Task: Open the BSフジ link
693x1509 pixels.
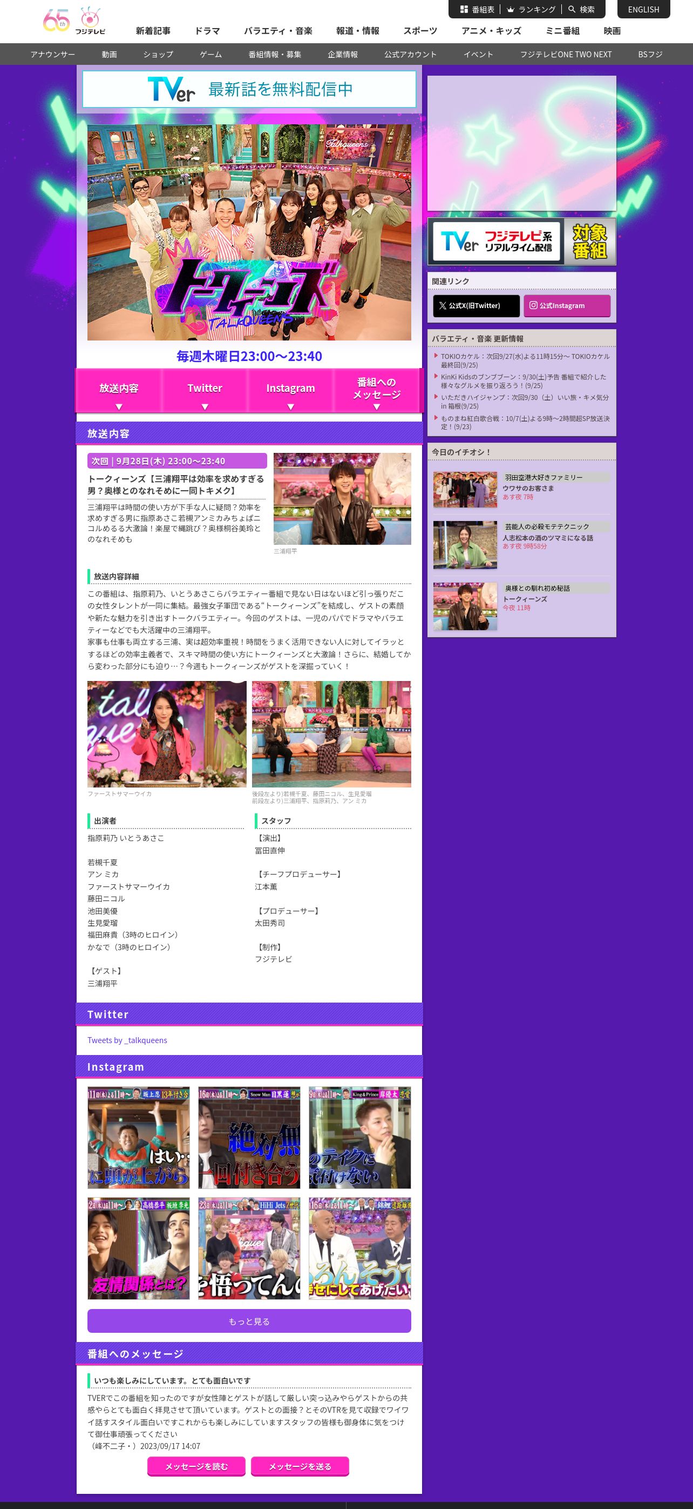Action: pos(650,54)
